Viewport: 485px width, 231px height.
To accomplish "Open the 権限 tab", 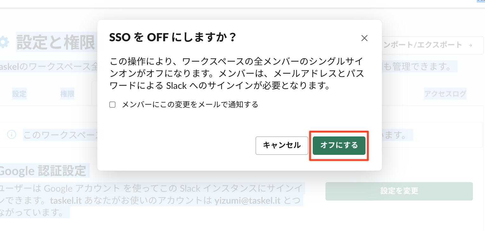I will [67, 94].
